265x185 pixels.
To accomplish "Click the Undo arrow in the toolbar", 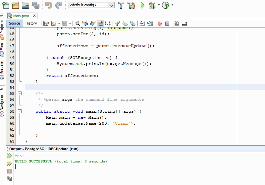I will [x=49, y=5].
